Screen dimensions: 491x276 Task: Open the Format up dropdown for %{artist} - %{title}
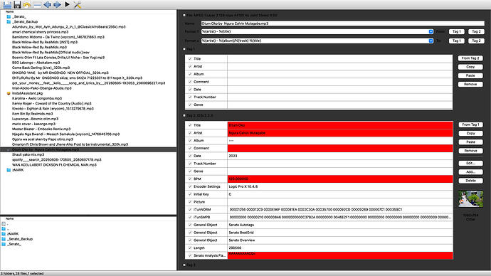point(431,31)
